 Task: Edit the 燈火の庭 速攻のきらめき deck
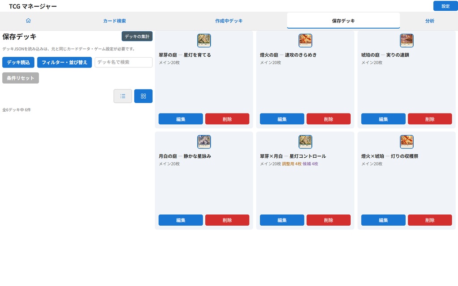pos(282,119)
